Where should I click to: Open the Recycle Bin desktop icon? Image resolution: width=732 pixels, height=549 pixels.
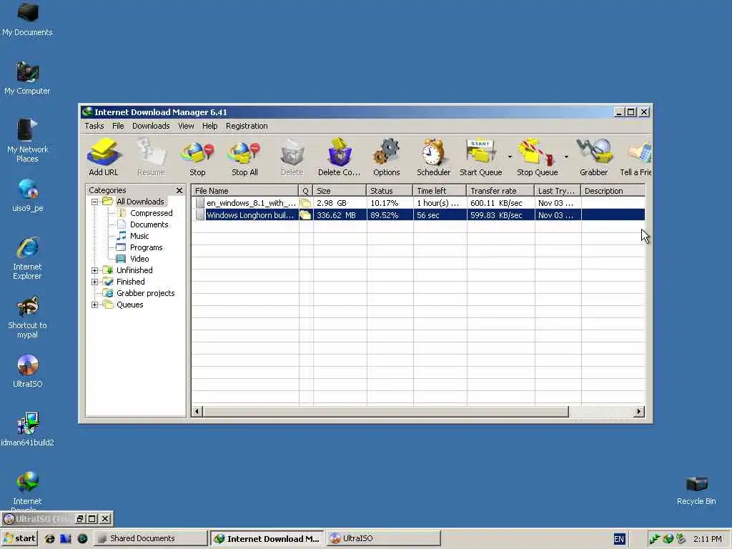(x=696, y=490)
